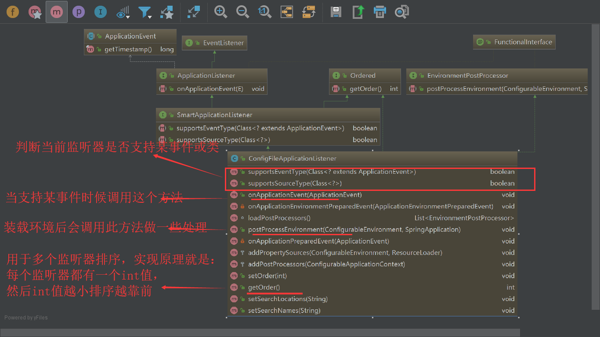
Task: Click the interface icon beside EventListener
Action: click(x=189, y=43)
